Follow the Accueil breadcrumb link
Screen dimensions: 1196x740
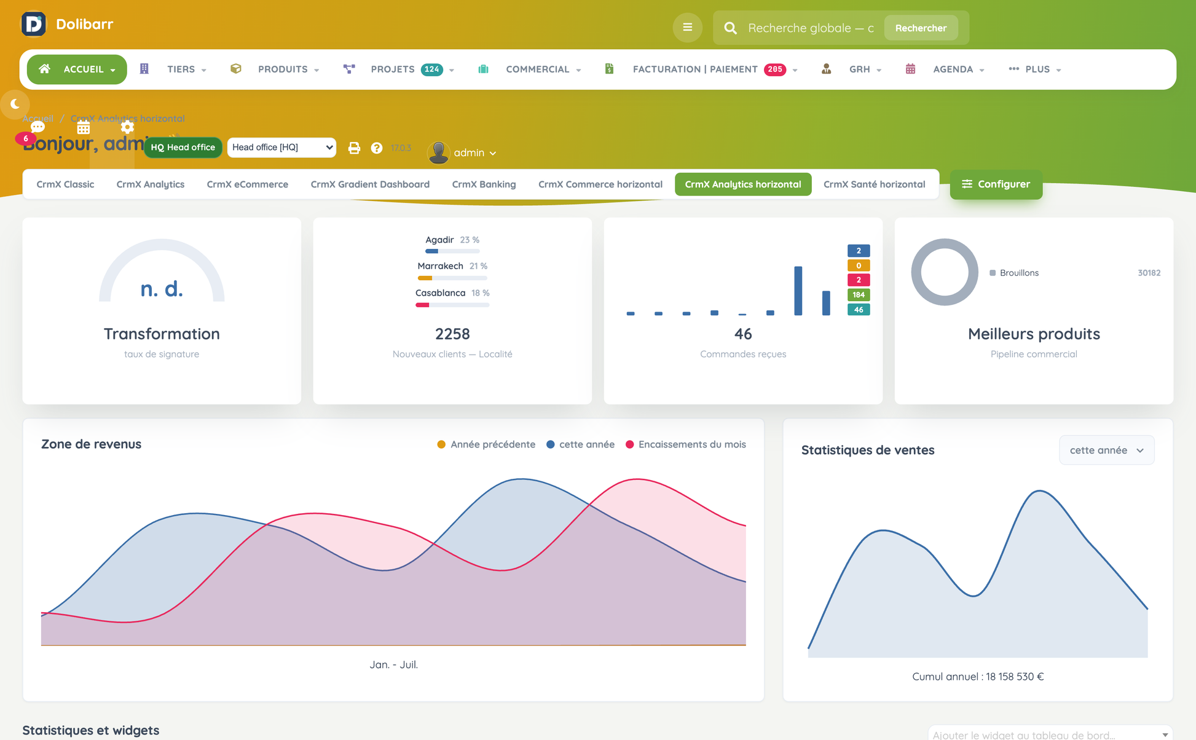38,118
